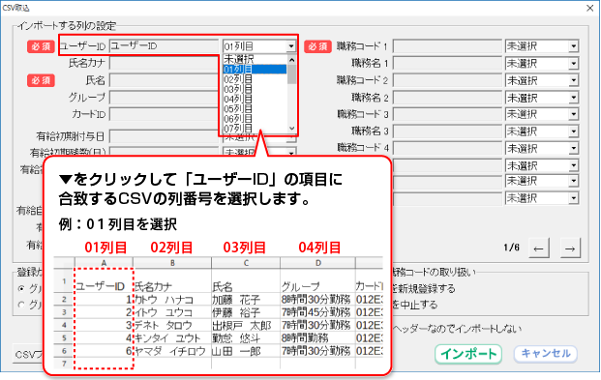Click the currently selected グ… radio button
Viewport: 601px width, 380px height.
pos(21,288)
